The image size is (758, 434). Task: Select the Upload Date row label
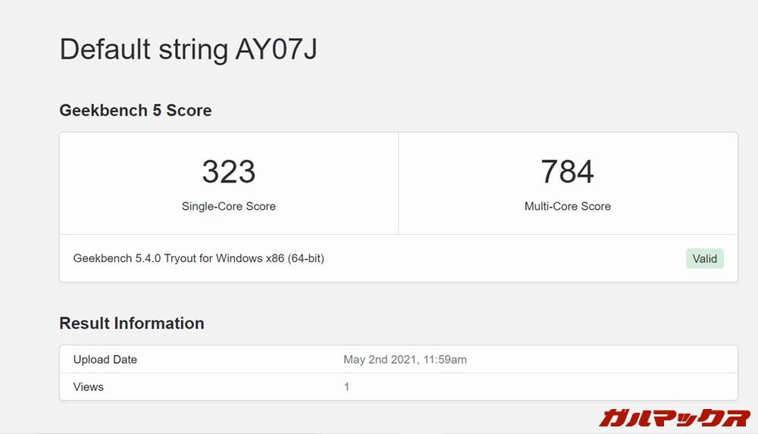point(105,360)
